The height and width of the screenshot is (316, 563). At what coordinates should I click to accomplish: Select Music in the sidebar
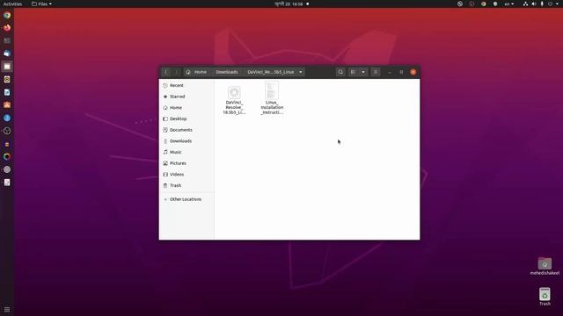click(x=186, y=152)
